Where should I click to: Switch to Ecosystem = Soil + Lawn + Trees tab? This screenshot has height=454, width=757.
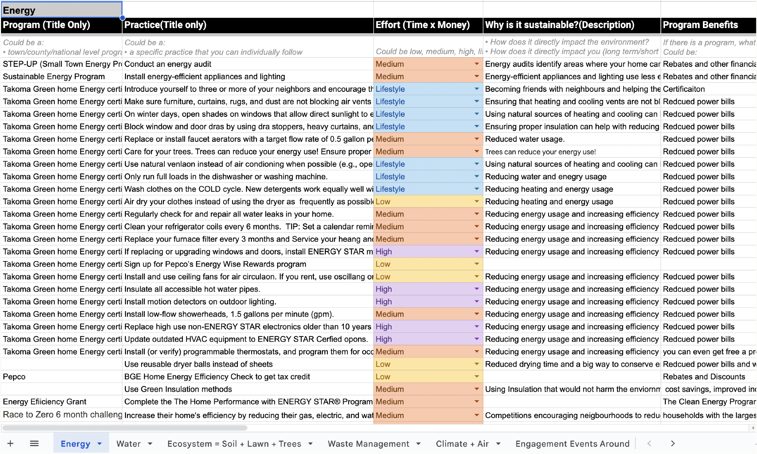click(234, 444)
